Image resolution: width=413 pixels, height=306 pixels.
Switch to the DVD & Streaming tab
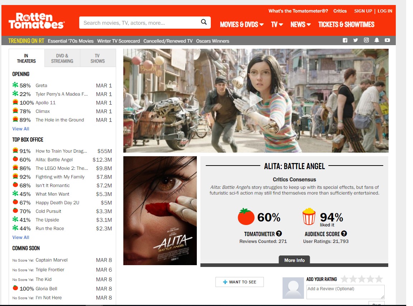pos(62,58)
